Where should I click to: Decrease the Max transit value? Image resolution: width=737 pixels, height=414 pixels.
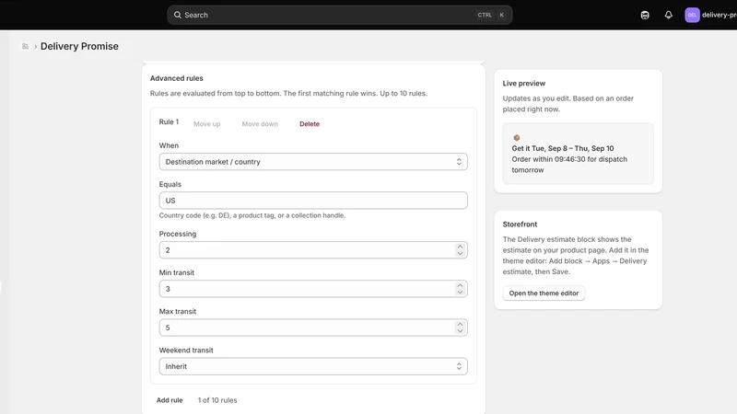(460, 331)
